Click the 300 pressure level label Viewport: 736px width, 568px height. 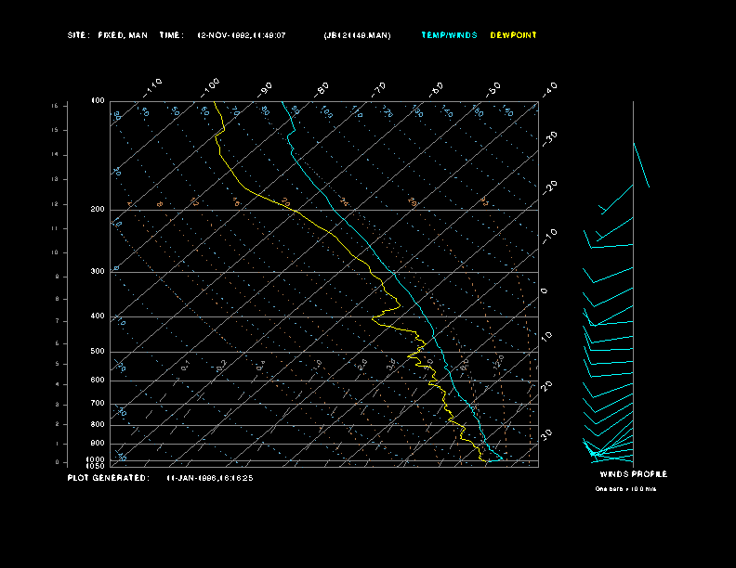[98, 271]
